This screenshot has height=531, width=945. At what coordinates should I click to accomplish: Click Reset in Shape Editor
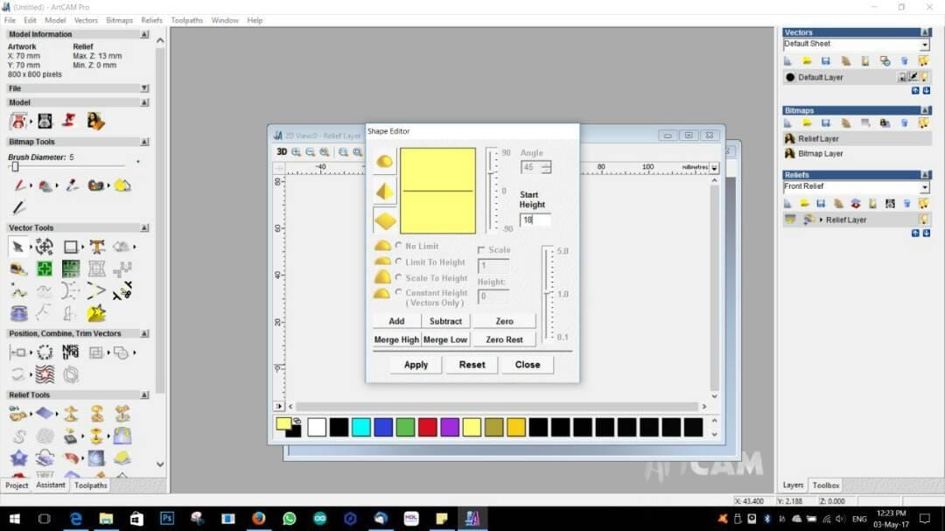(472, 365)
